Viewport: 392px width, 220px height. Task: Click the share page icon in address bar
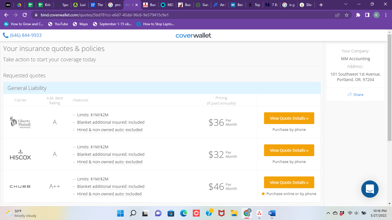[337, 15]
